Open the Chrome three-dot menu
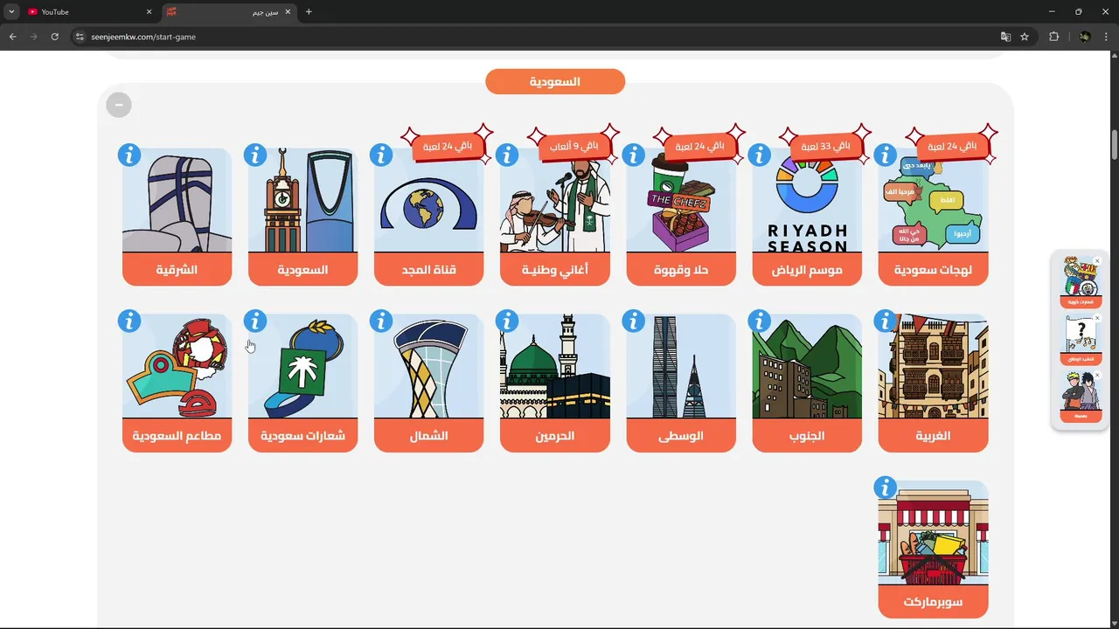Viewport: 1119px width, 629px height. click(1108, 37)
